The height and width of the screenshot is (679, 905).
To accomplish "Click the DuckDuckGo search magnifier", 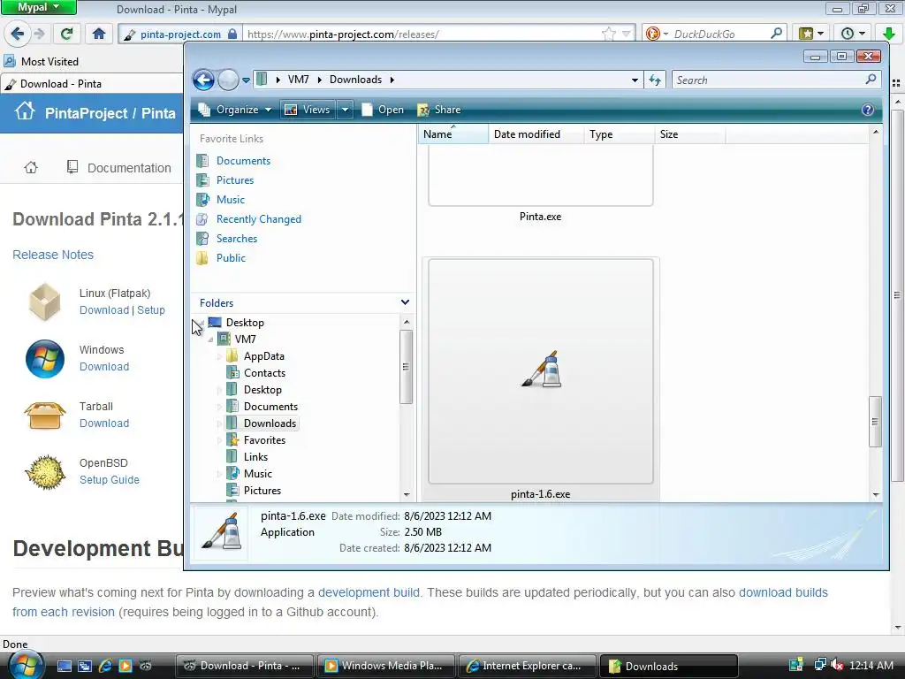I will [776, 34].
